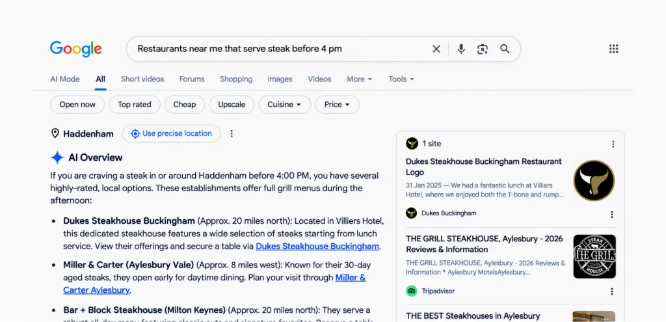The image size is (666, 322).
Task: Open the Forums tab
Action: 192,79
